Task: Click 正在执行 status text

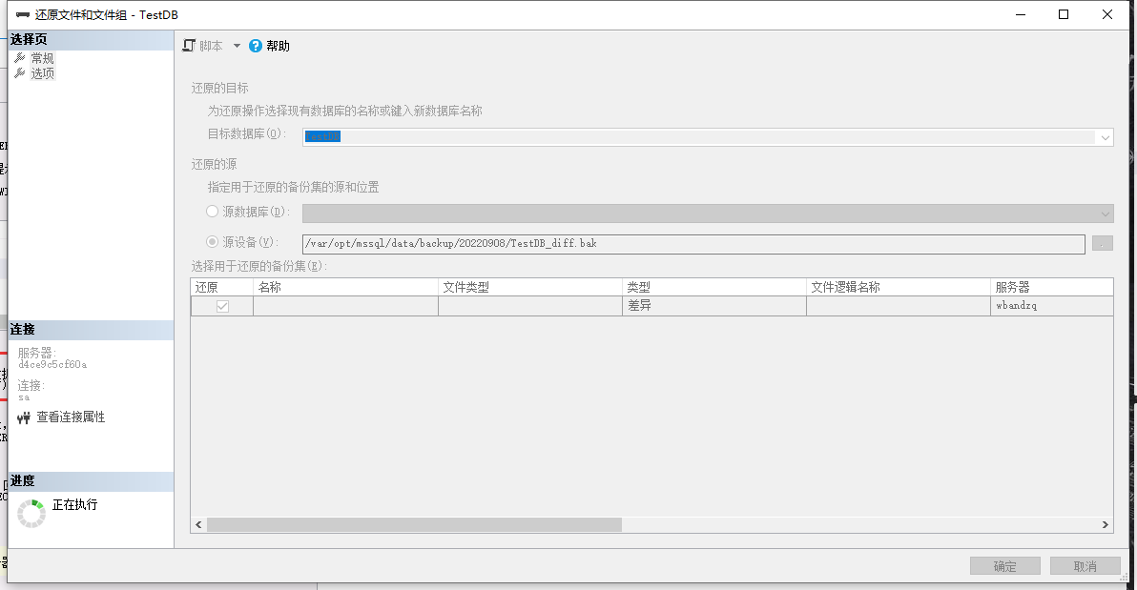Action: [74, 504]
